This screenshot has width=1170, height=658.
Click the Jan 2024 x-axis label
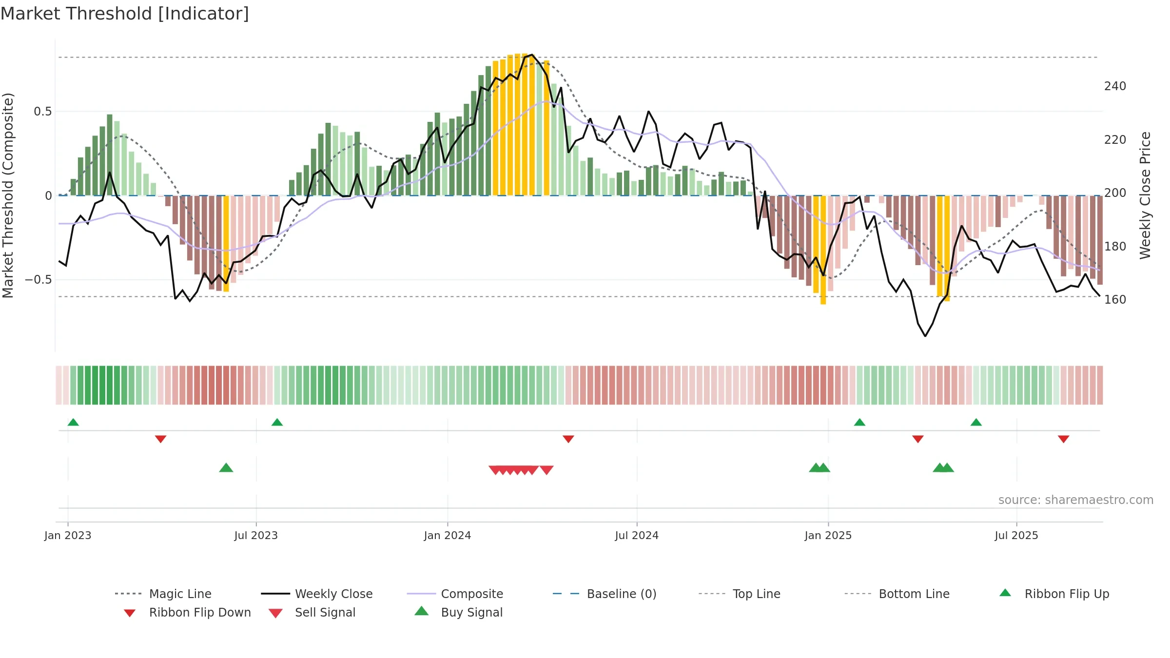[448, 535]
